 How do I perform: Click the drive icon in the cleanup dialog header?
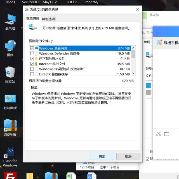pyautogui.click(x=33, y=27)
